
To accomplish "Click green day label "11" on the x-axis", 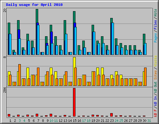I will coord(56,121).
